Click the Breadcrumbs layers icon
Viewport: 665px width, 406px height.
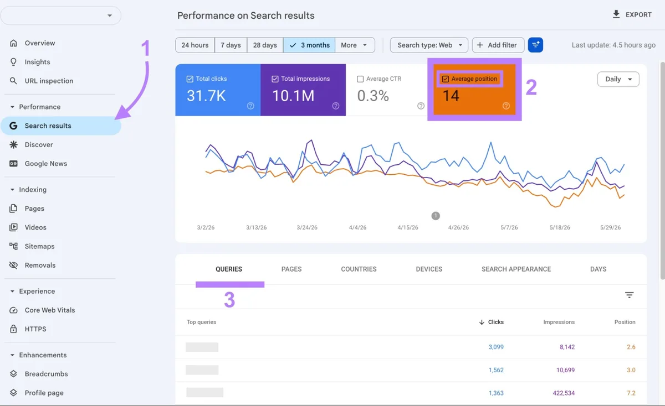tap(13, 374)
